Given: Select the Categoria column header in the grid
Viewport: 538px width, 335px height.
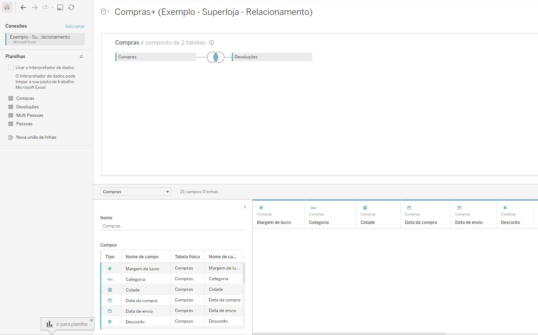Looking at the screenshot, I should (x=330, y=214).
